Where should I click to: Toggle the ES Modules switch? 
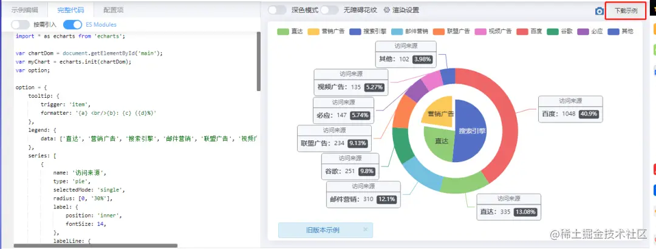72,25
